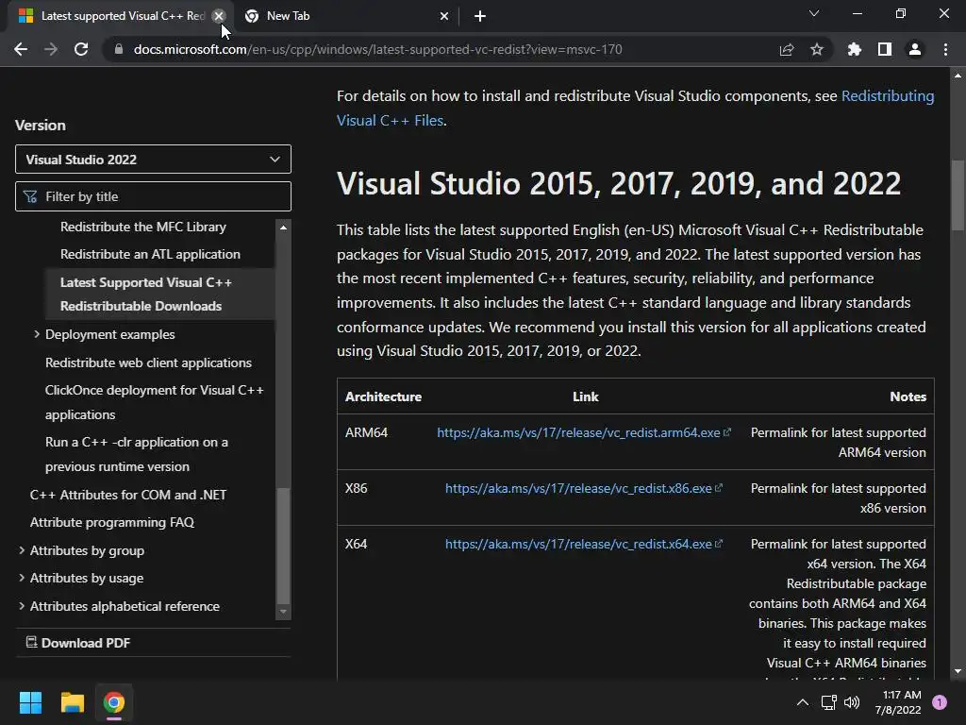Open Redistribute web client applications
This screenshot has height=725, width=966.
click(148, 362)
